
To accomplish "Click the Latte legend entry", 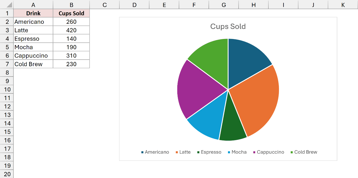I will 183,152.
